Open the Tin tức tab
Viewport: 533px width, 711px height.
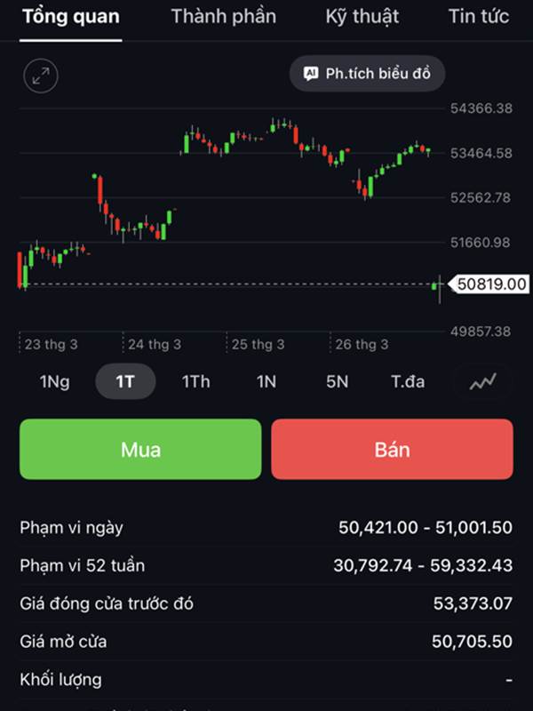click(479, 16)
